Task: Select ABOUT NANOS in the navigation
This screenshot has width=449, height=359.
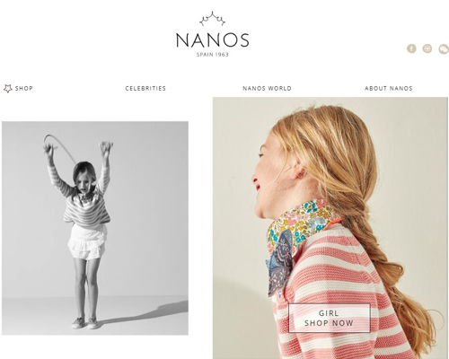Action: (389, 89)
